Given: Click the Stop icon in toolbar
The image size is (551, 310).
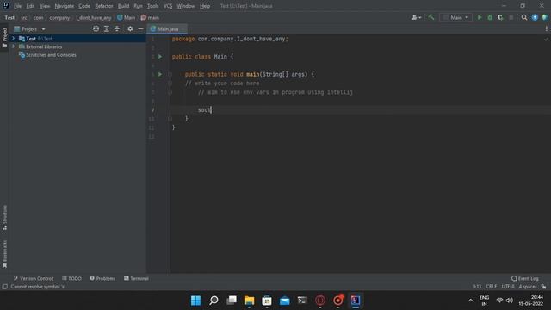Looking at the screenshot, I should coord(511,17).
